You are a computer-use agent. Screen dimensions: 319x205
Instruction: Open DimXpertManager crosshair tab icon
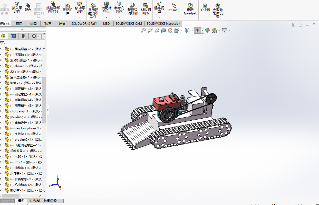click(x=34, y=36)
